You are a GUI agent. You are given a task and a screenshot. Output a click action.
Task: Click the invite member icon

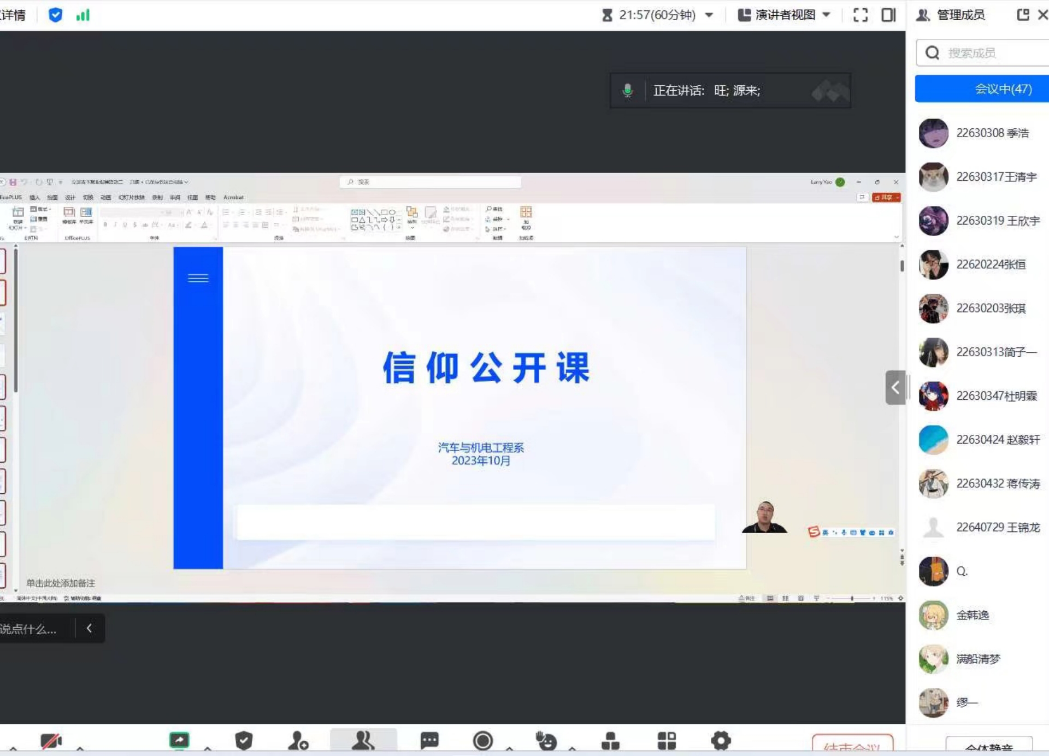[298, 741]
